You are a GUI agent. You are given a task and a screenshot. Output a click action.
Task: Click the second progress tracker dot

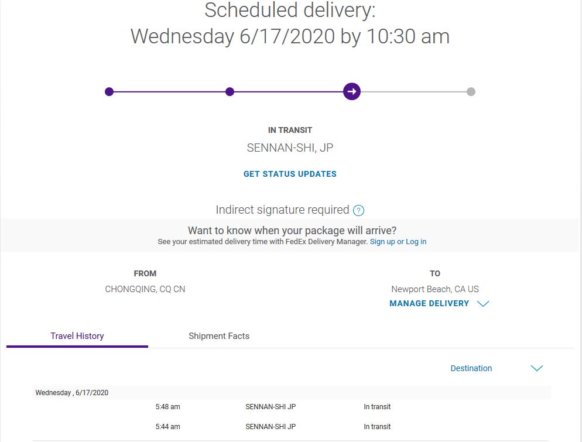(x=230, y=91)
